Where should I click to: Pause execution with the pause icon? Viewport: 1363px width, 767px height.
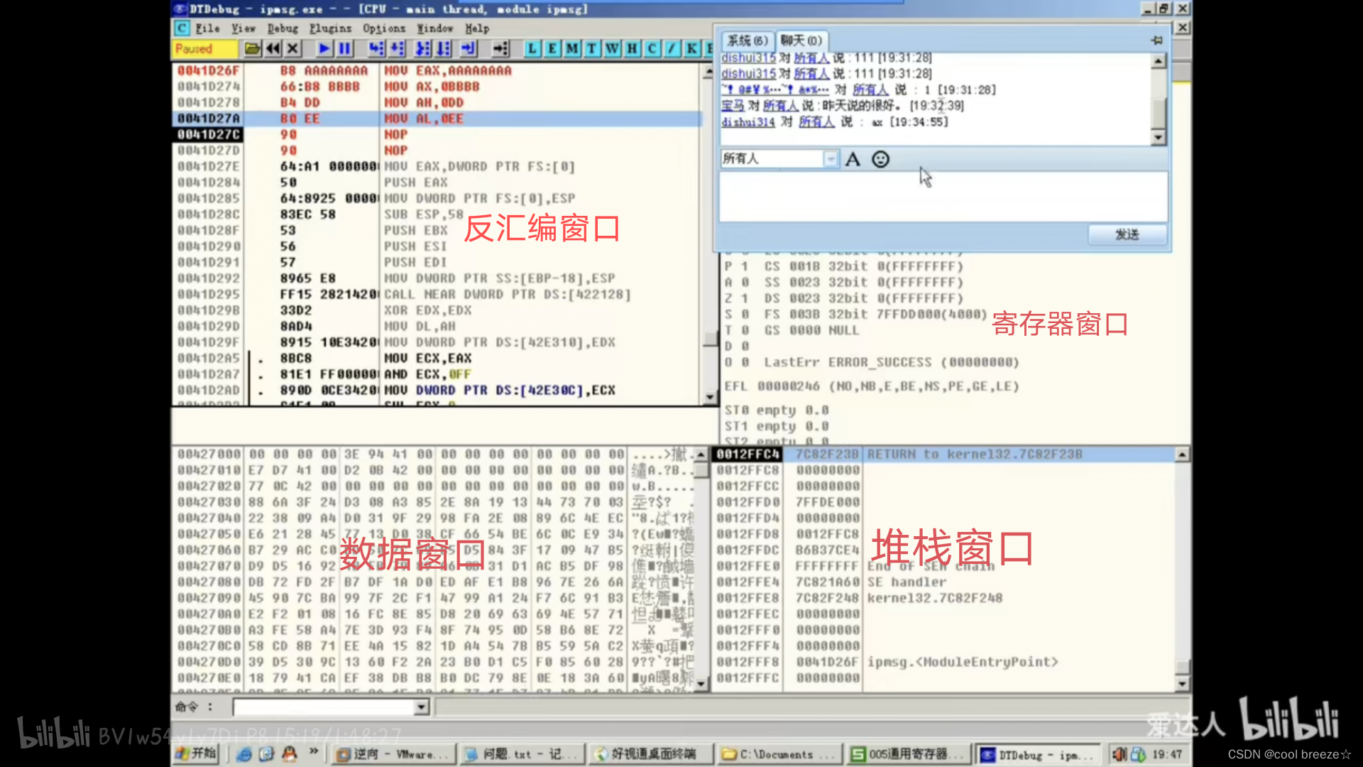tap(345, 49)
